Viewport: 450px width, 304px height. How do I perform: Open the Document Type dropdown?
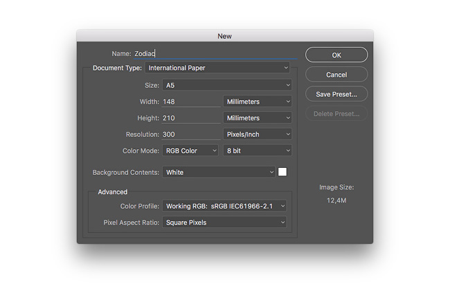(217, 68)
